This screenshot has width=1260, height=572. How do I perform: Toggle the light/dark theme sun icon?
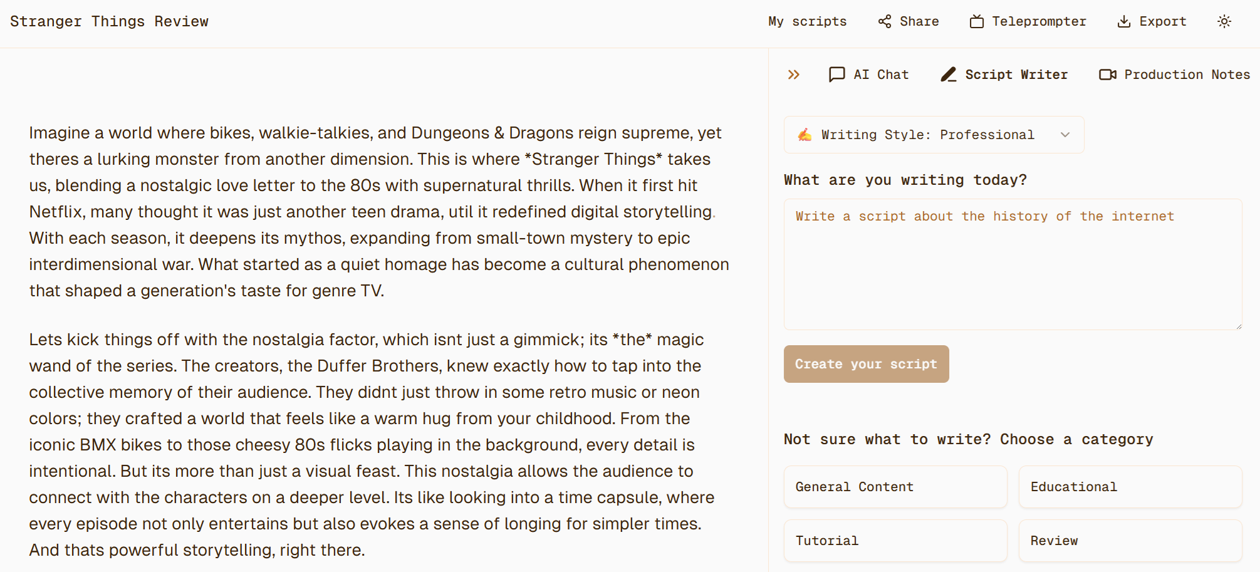click(x=1224, y=21)
